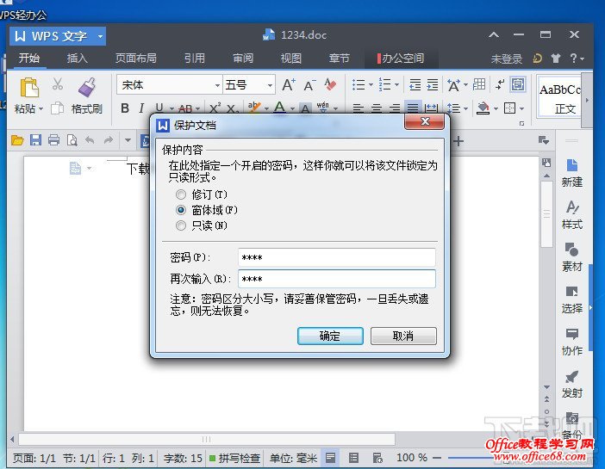Open the 办公空间 ribbon tab

401,59
